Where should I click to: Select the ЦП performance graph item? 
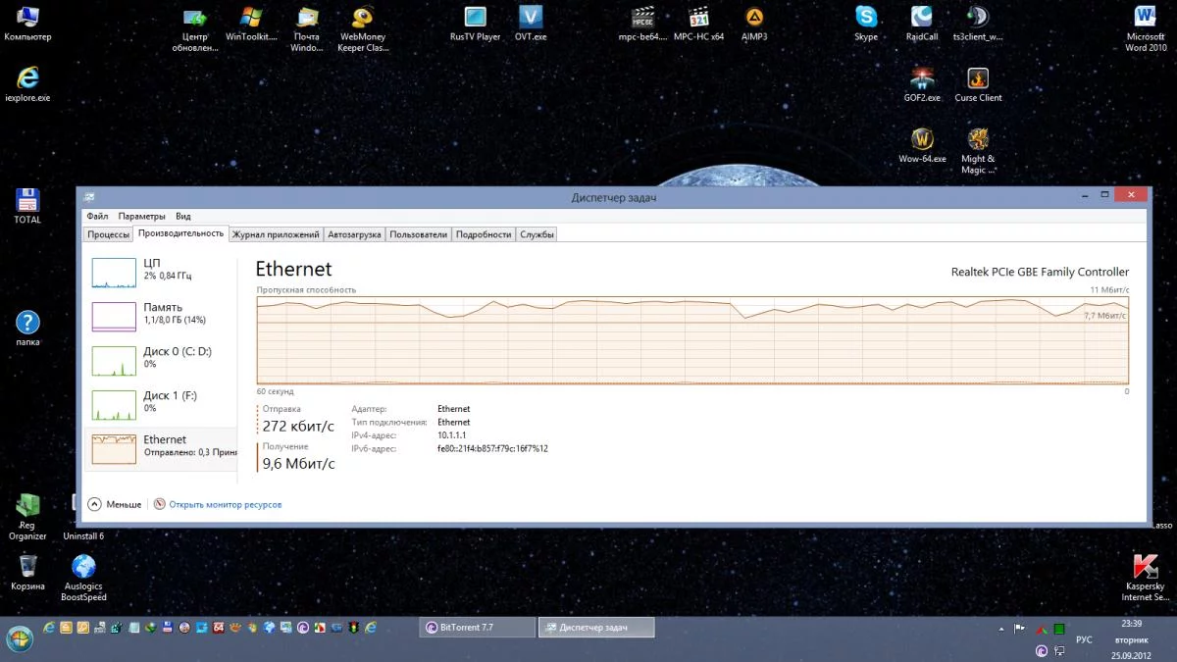tap(161, 273)
